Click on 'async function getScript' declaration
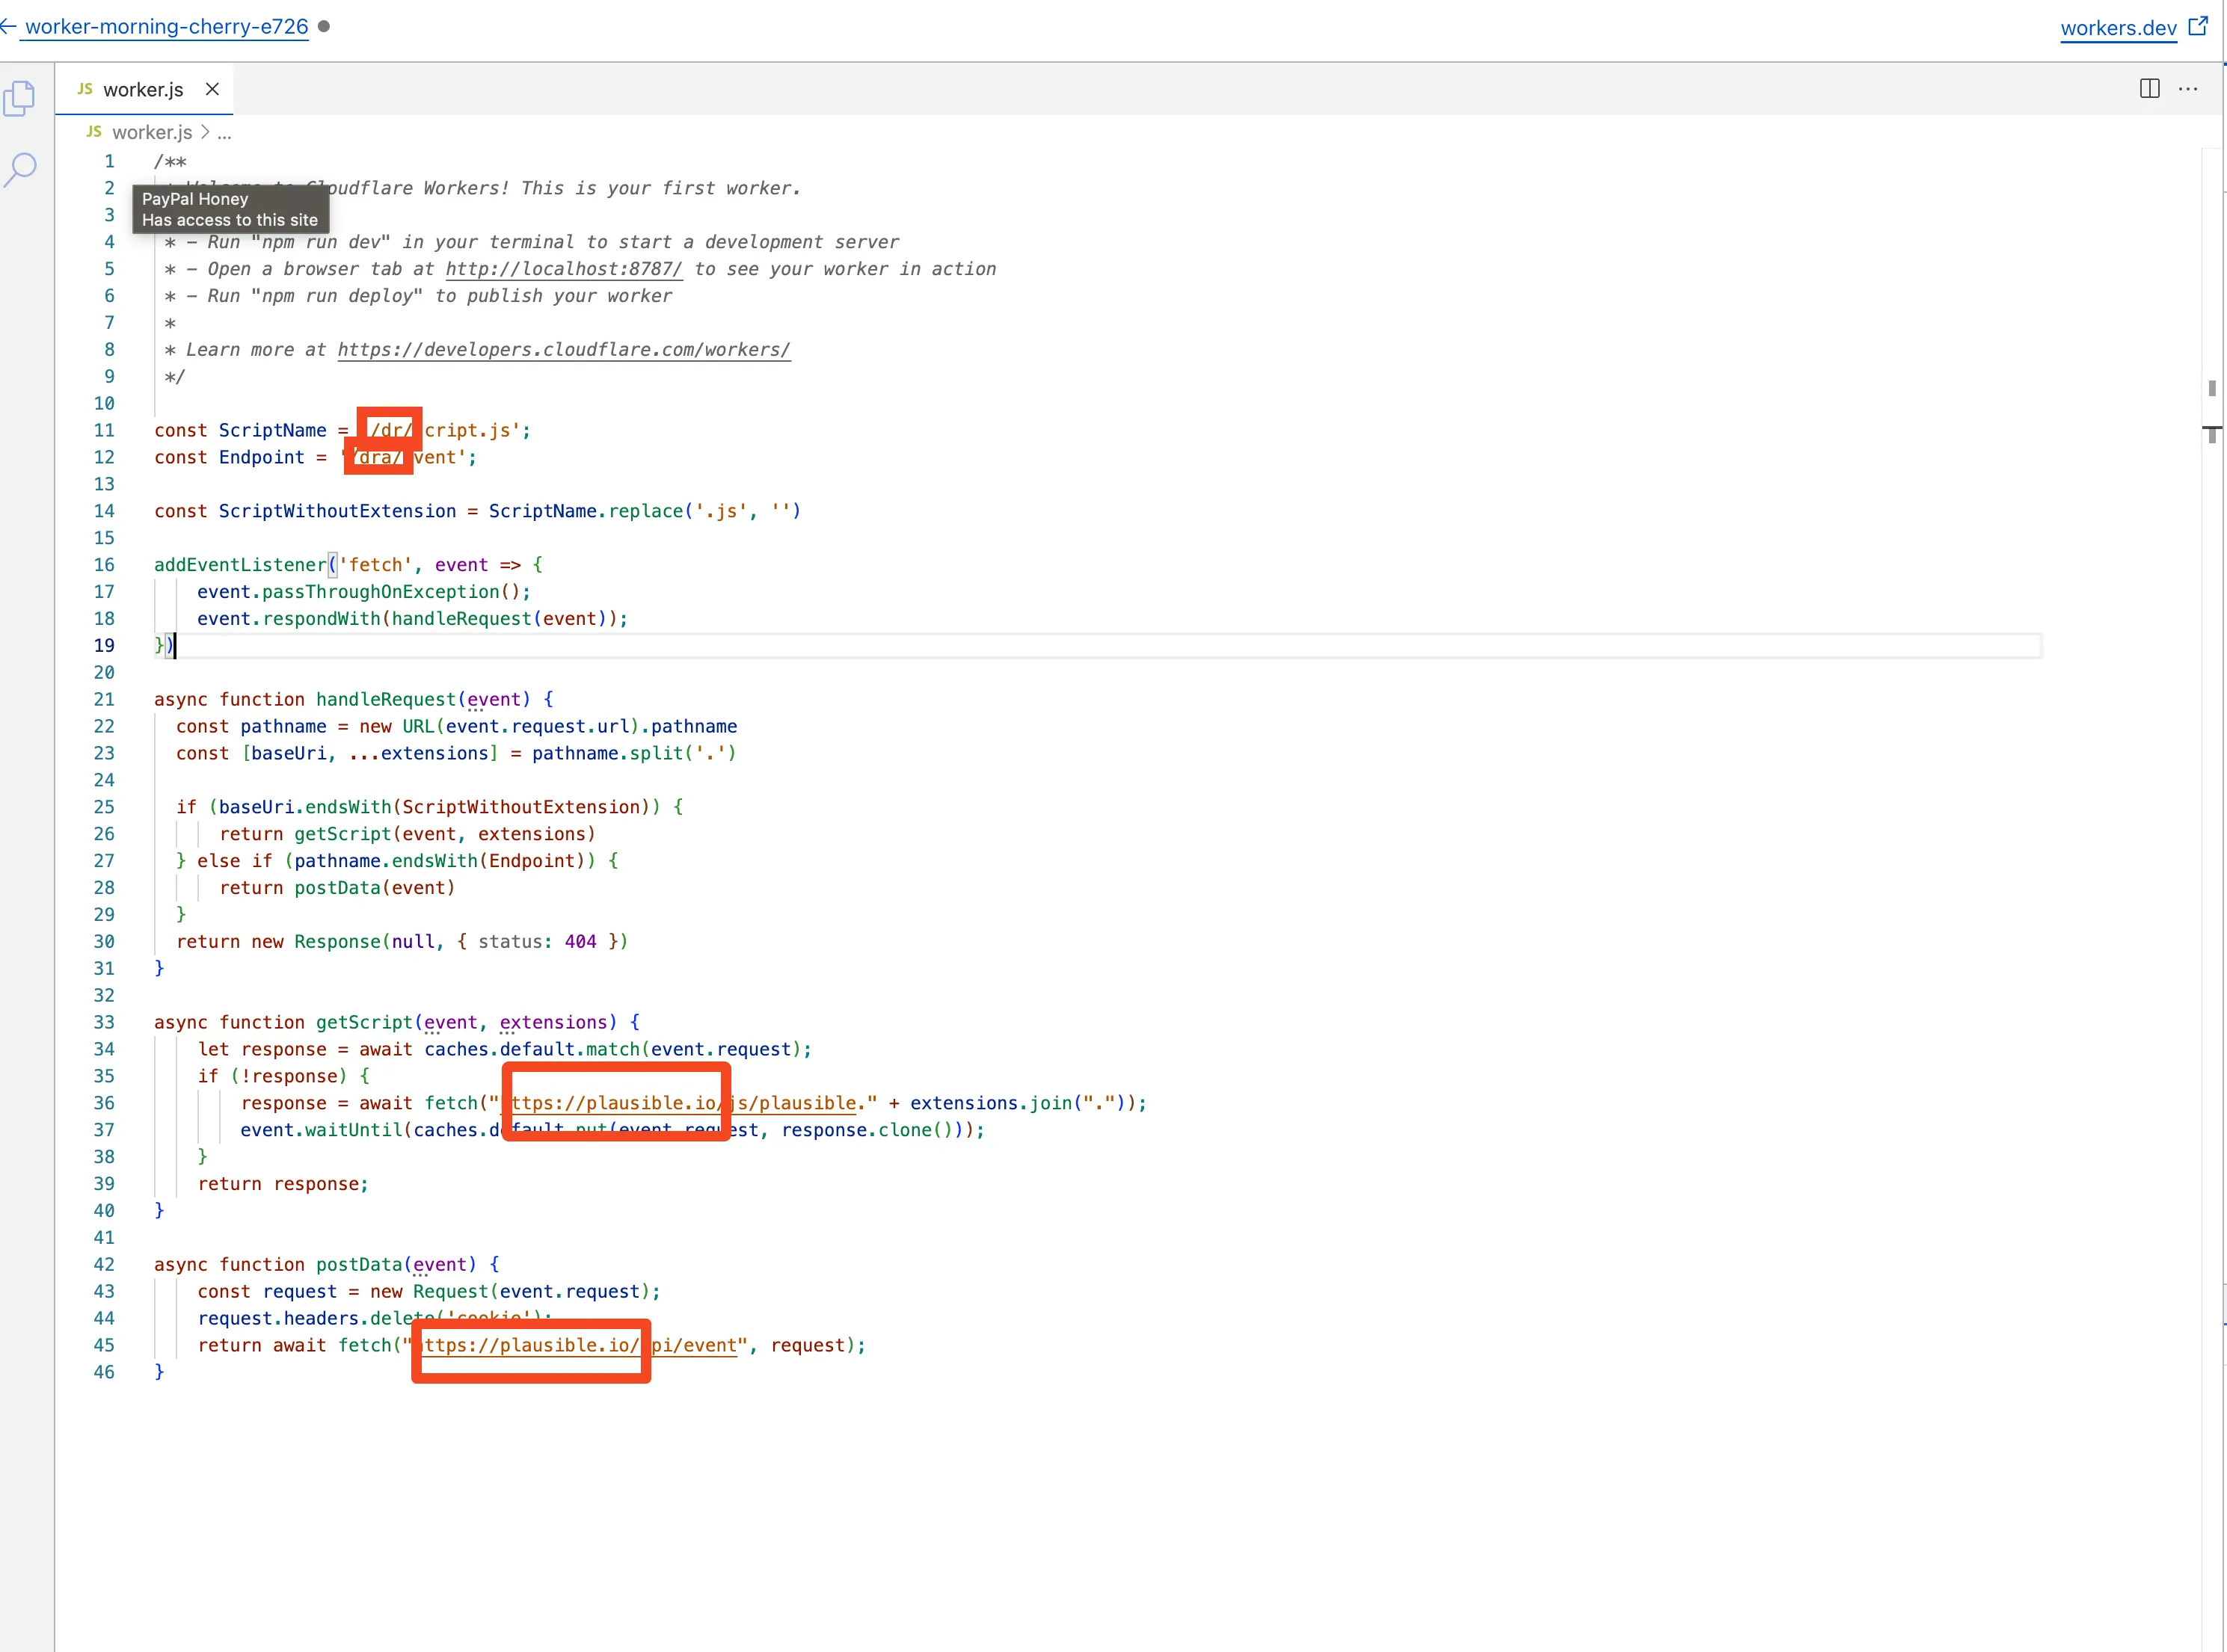 coord(396,1022)
